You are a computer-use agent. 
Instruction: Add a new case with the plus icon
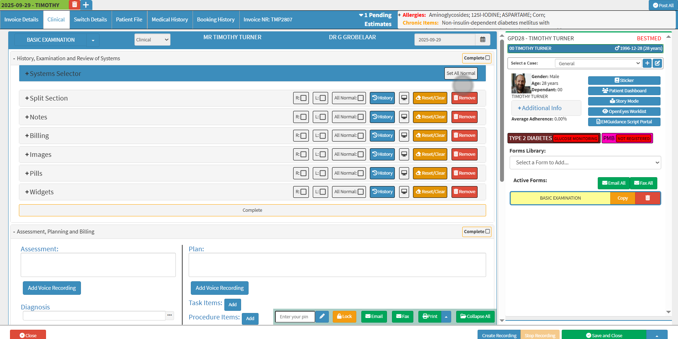(647, 63)
